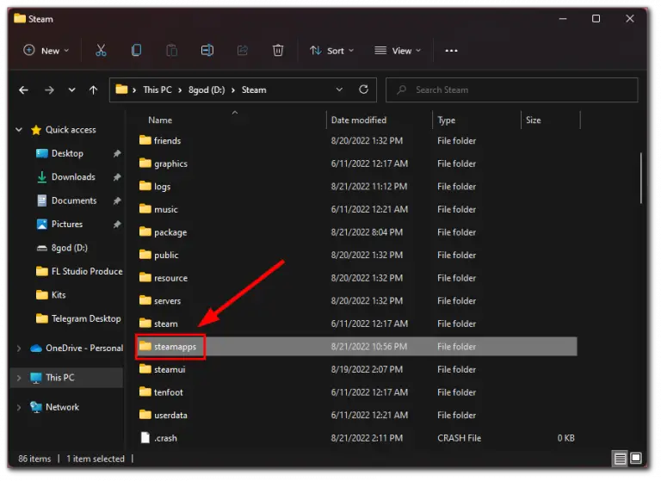Select the package folder
Screen dimensions: 661x481
[x=164, y=232]
